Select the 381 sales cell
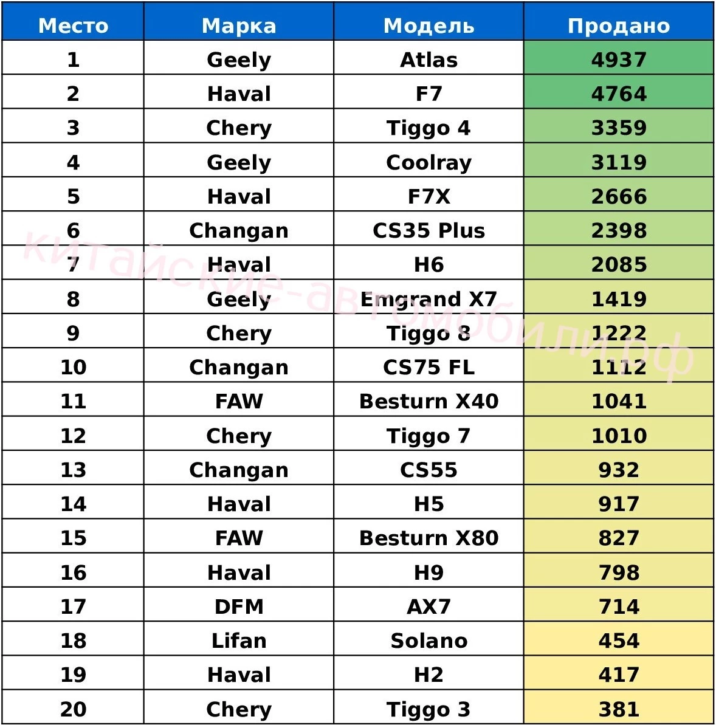Image resolution: width=716 pixels, height=725 pixels. 619,709
